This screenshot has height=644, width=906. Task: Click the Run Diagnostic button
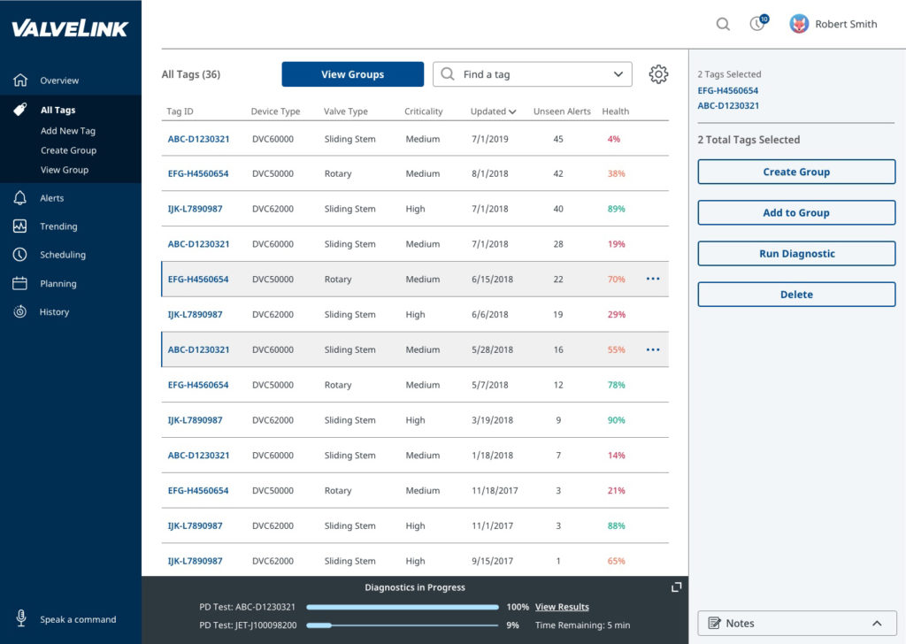pyautogui.click(x=796, y=254)
